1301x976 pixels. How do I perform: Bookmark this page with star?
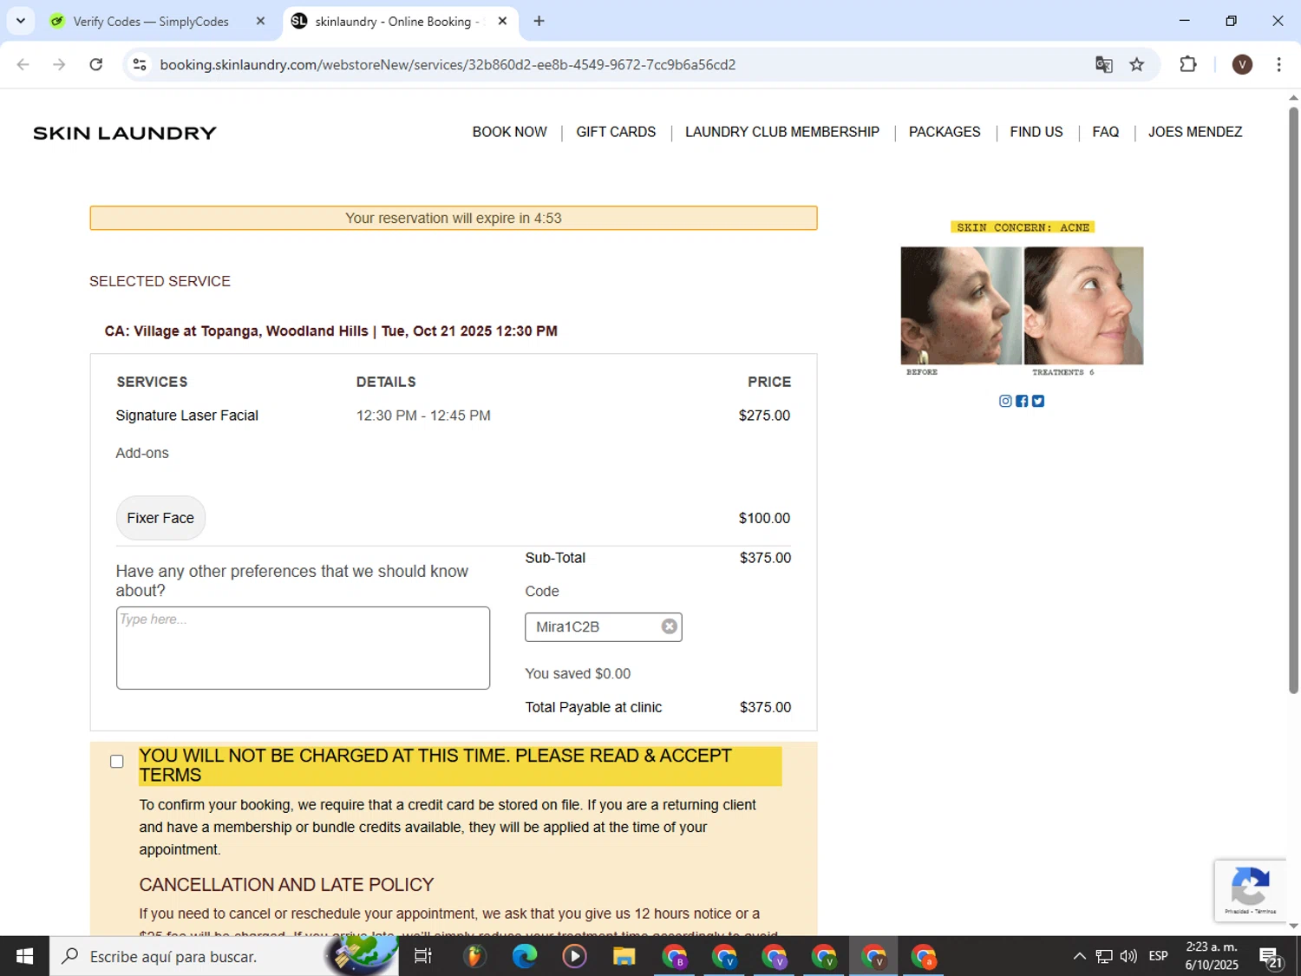(1137, 64)
